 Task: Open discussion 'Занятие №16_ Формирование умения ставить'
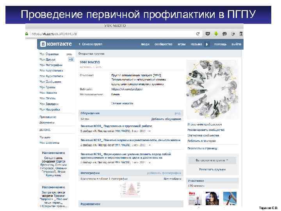125,156
